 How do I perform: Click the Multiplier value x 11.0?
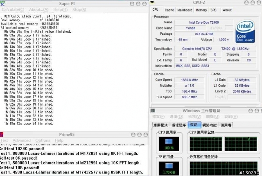pyautogui.click(x=189, y=86)
